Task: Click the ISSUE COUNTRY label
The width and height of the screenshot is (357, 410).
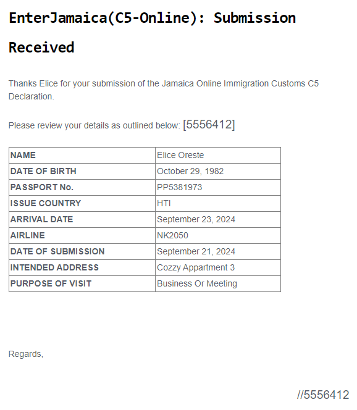Action: pyautogui.click(x=46, y=203)
